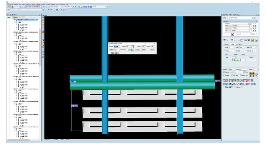Tick the with Flange checkbox

click(x=119, y=50)
